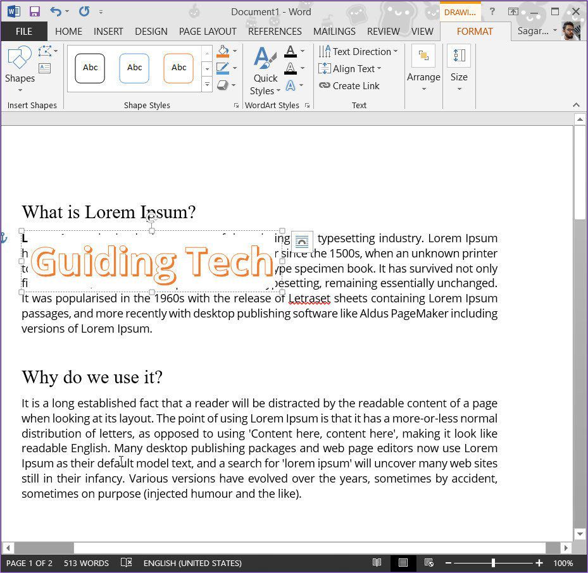Screen dimensions: 588x573
Task: Click the object anchor icon in margin
Action: click(x=3, y=237)
